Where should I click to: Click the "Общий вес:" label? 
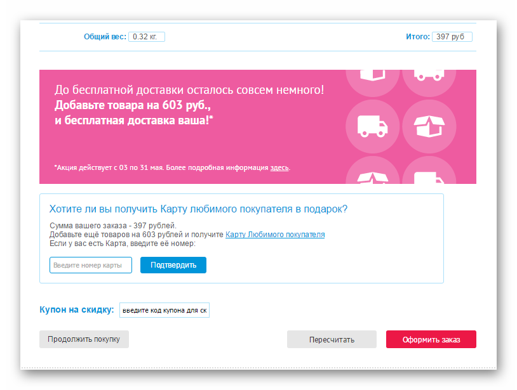(105, 37)
